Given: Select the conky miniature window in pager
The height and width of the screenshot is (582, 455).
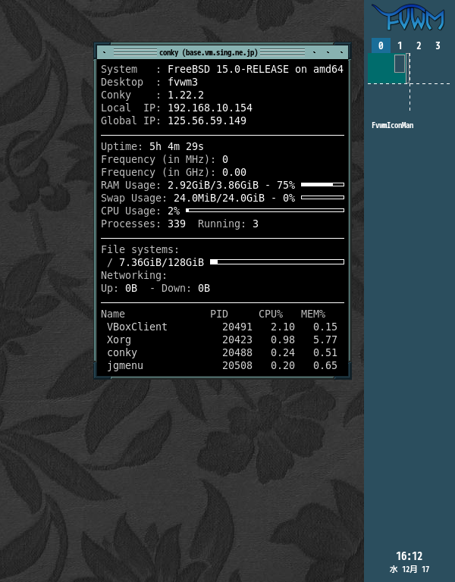Looking at the screenshot, I should click(x=400, y=64).
